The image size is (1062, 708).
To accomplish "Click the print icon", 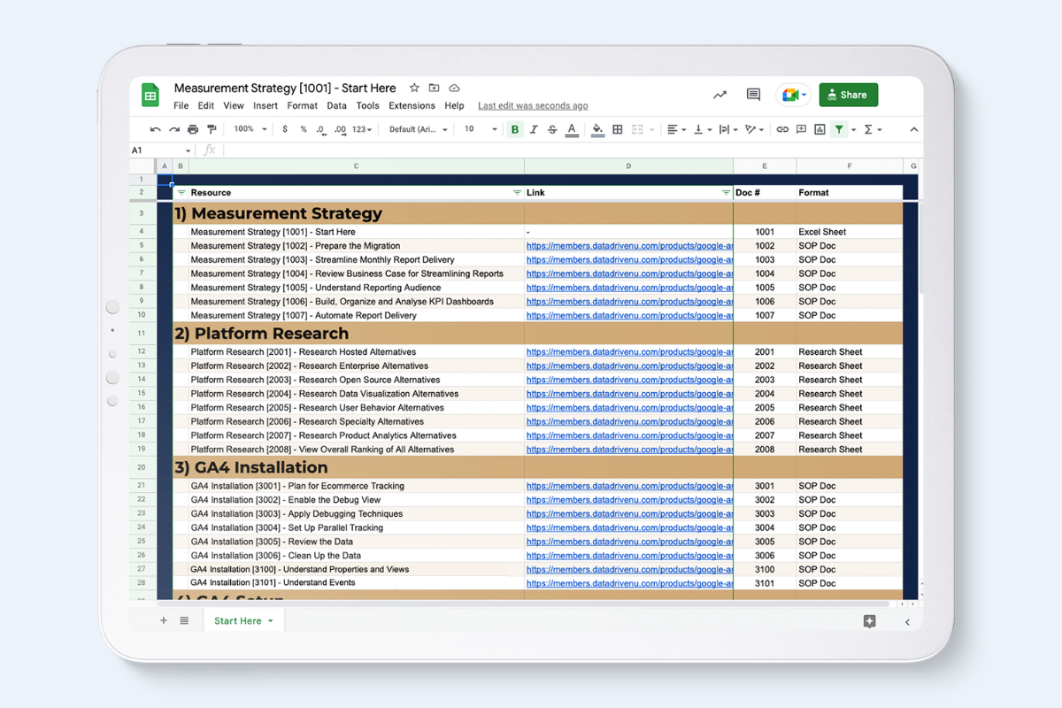I will [x=193, y=129].
